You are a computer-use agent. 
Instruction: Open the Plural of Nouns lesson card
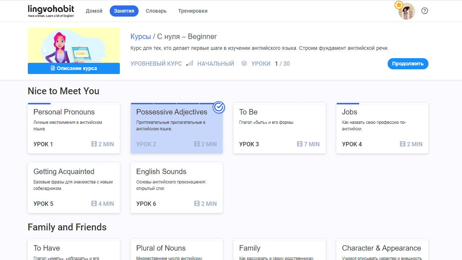[176, 250]
